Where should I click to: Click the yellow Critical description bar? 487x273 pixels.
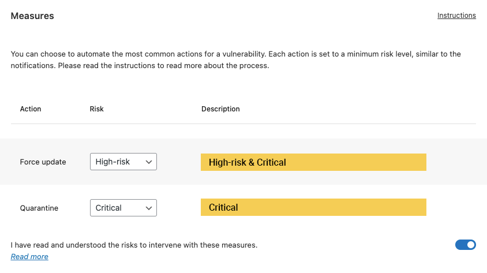[313, 207]
